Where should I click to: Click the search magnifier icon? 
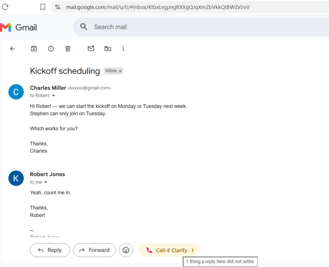(84, 27)
